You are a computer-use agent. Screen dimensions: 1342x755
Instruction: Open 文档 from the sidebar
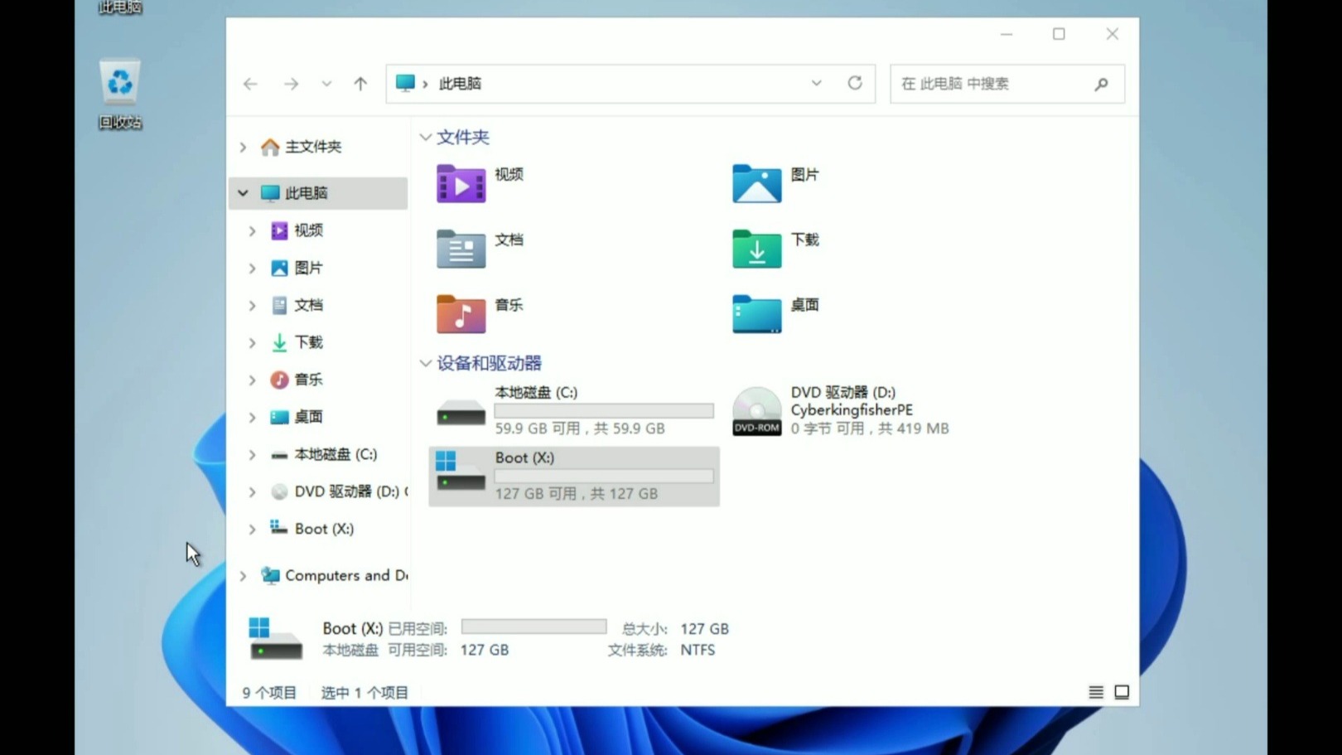pos(297,305)
